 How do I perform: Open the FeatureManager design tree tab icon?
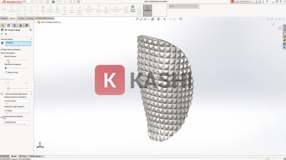[3, 26]
